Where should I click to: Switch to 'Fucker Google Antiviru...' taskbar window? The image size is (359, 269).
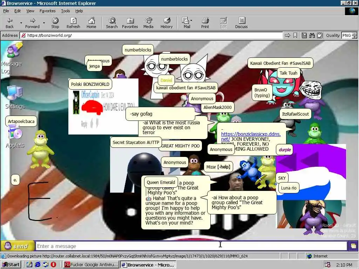click(91, 265)
